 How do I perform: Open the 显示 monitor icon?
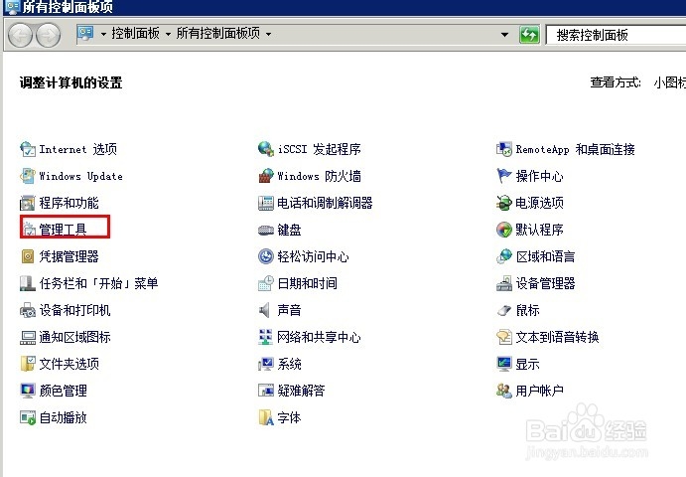tap(504, 364)
